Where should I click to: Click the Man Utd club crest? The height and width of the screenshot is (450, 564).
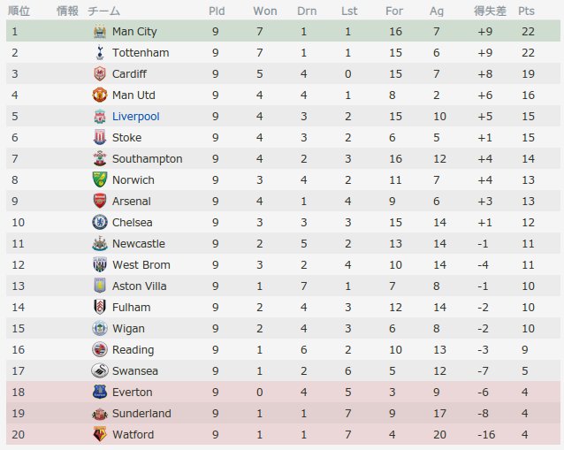click(x=100, y=95)
